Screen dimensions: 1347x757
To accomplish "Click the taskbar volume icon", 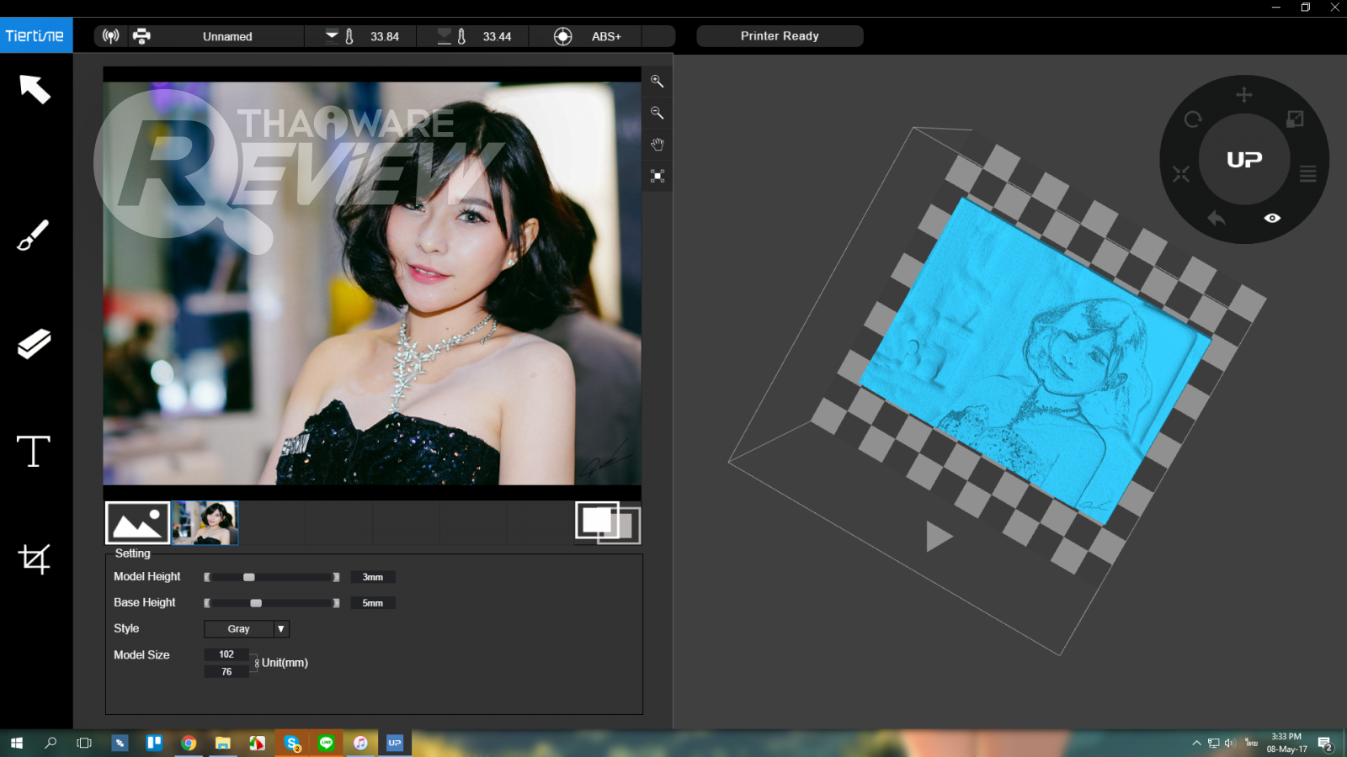I will (x=1230, y=743).
